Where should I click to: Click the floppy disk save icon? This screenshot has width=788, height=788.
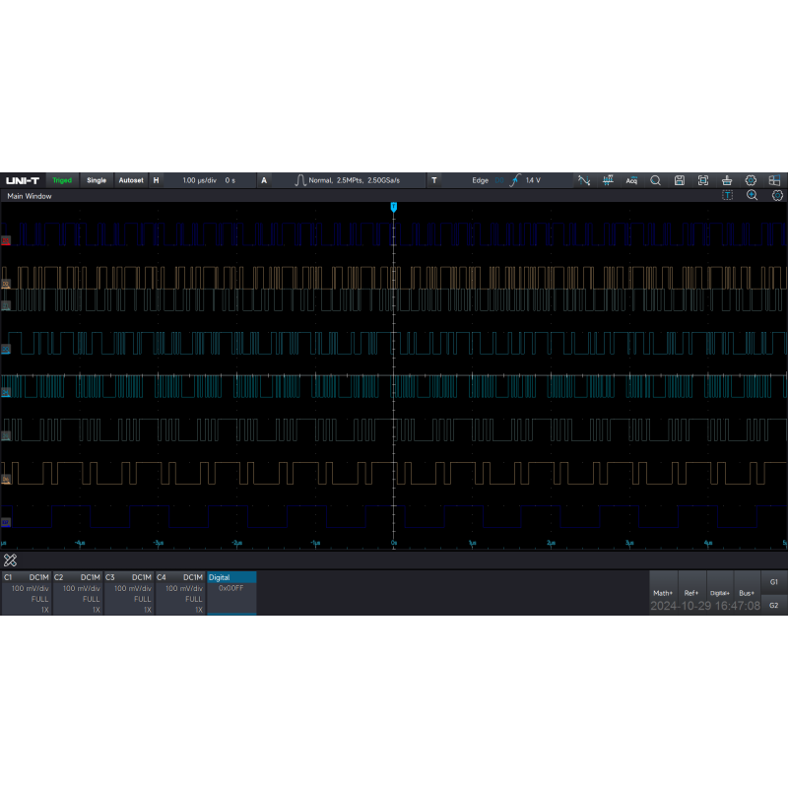pyautogui.click(x=680, y=180)
